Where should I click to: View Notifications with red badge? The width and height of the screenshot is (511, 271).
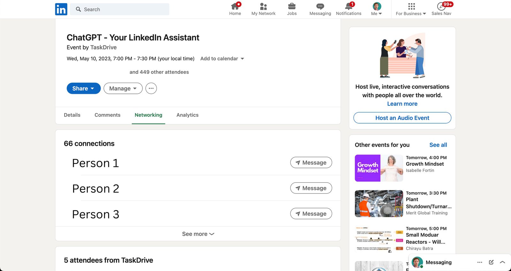point(348,9)
